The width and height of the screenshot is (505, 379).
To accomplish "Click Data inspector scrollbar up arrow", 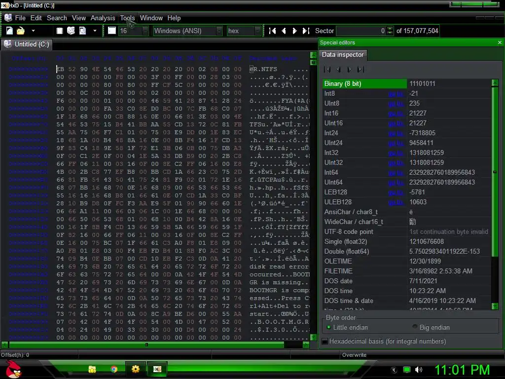I will [x=495, y=82].
